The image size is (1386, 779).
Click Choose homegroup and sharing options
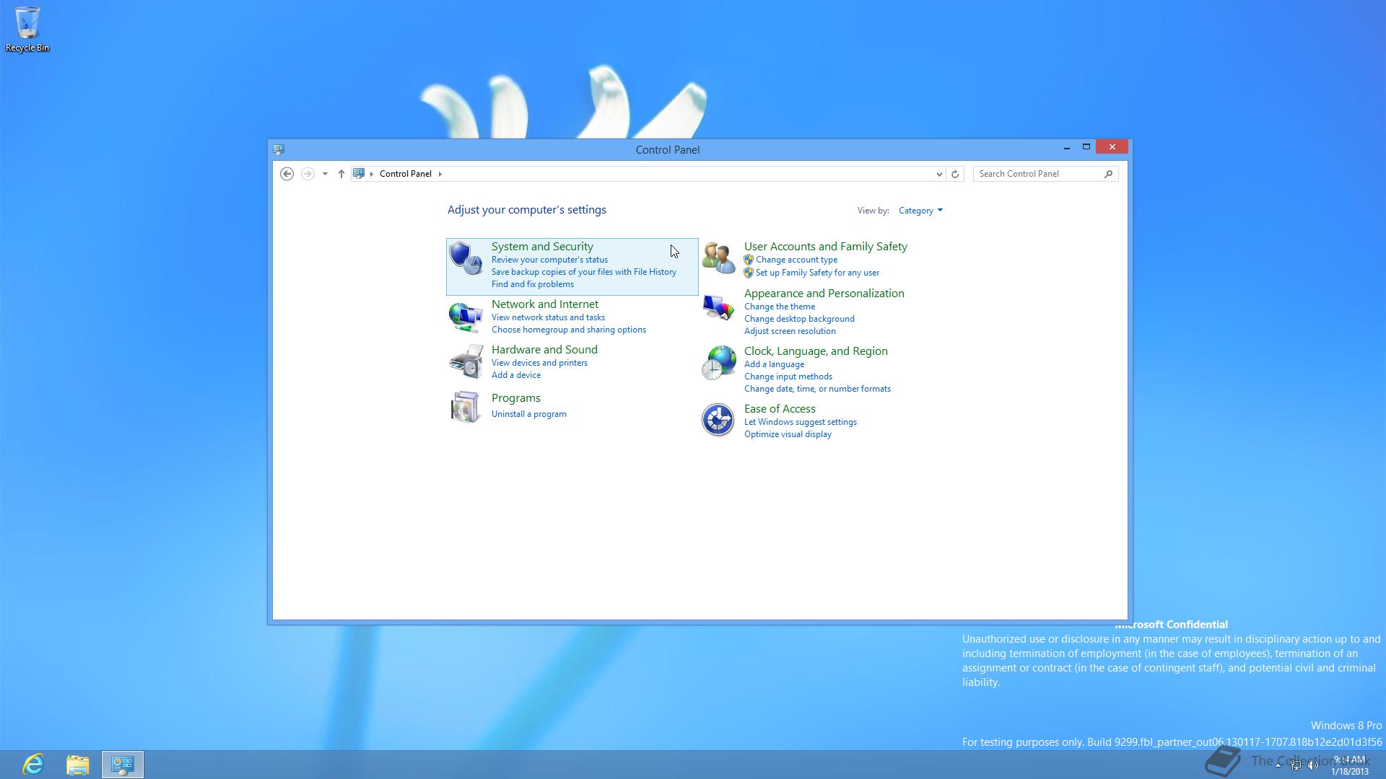(x=569, y=330)
